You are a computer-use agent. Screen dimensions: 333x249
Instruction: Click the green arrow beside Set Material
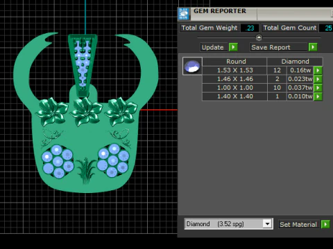coord(325,224)
